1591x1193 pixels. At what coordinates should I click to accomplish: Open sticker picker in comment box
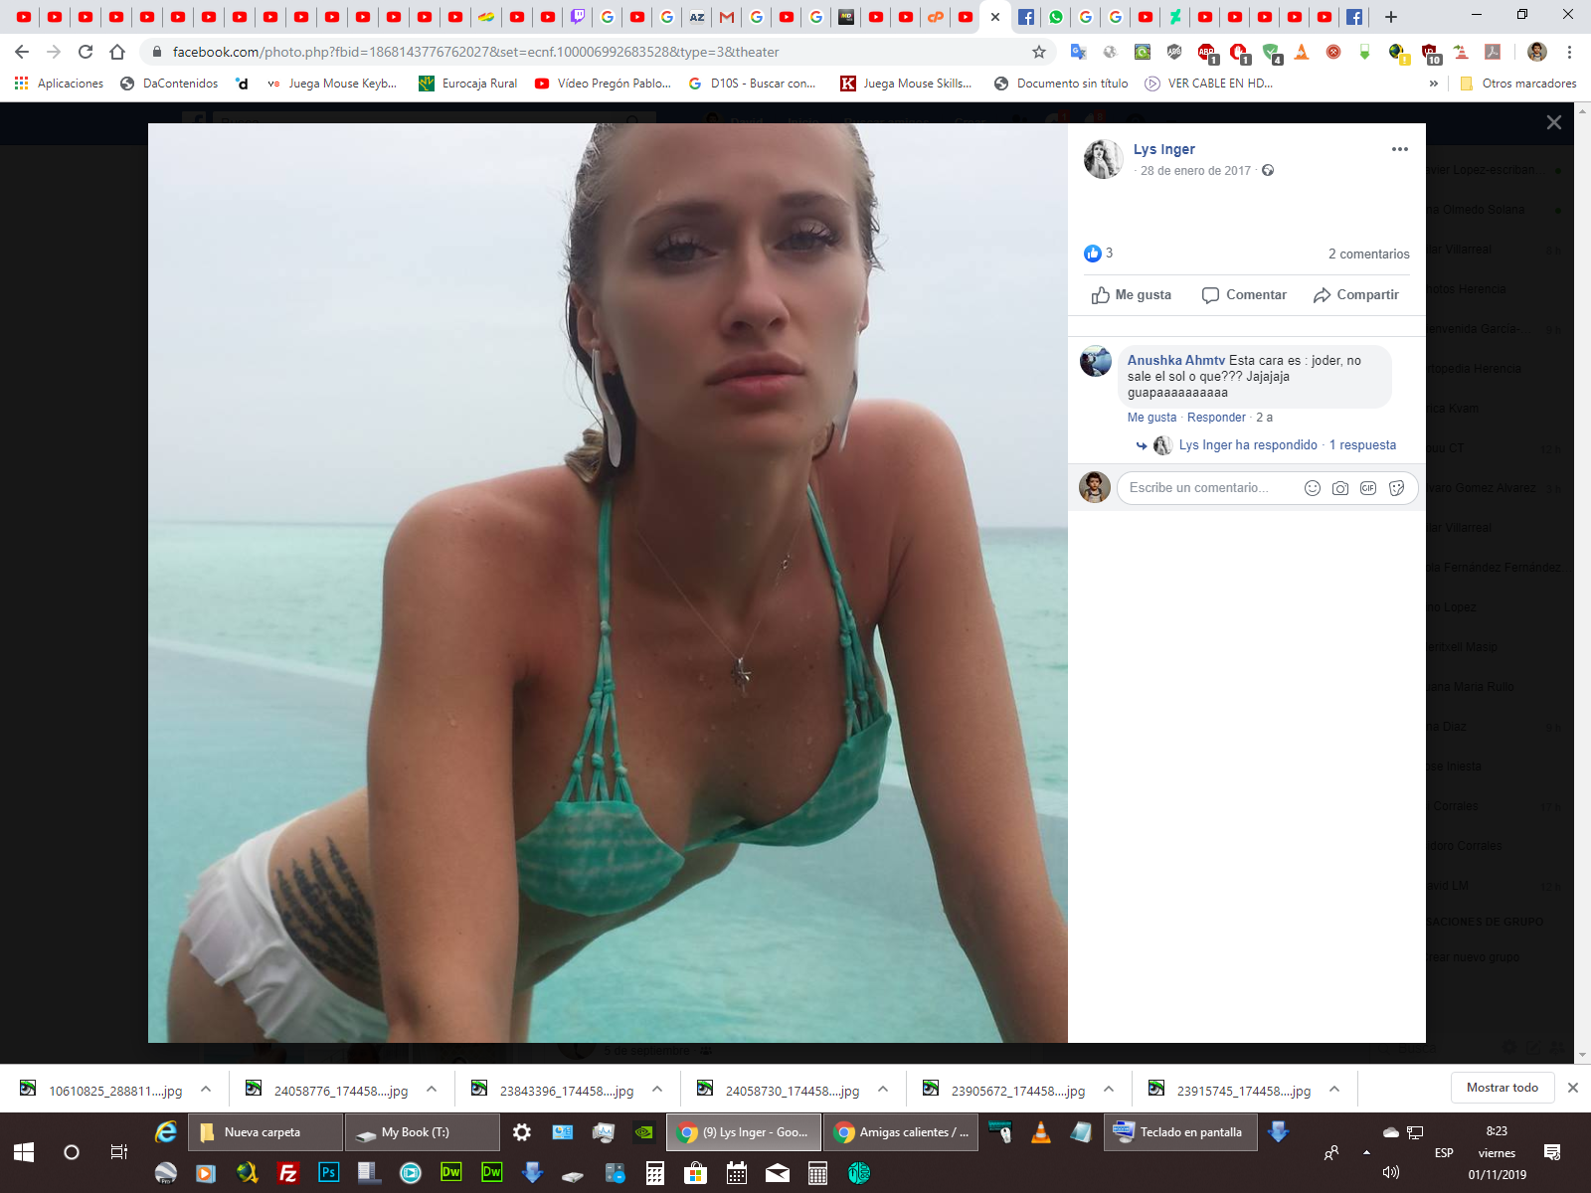(x=1396, y=488)
